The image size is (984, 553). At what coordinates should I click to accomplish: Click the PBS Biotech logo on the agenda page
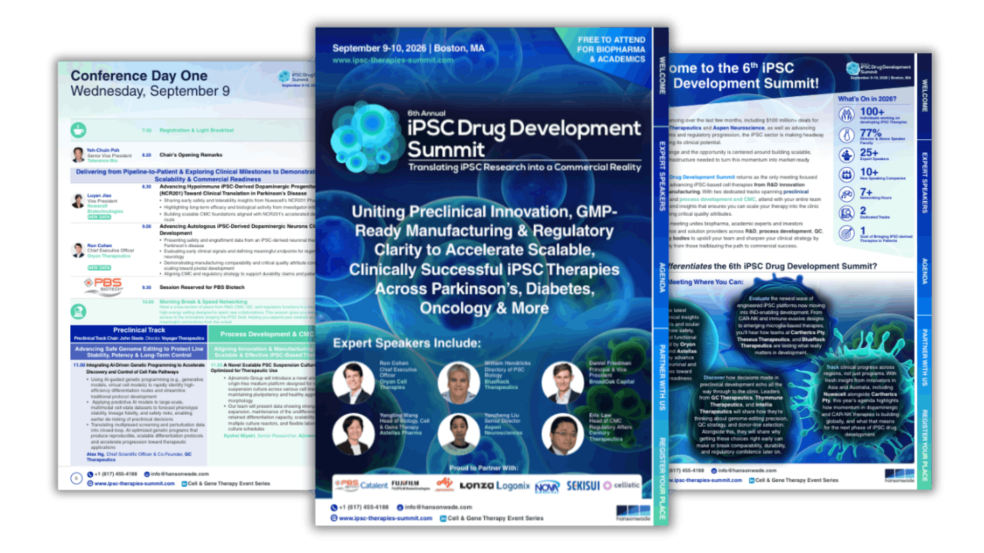[104, 286]
